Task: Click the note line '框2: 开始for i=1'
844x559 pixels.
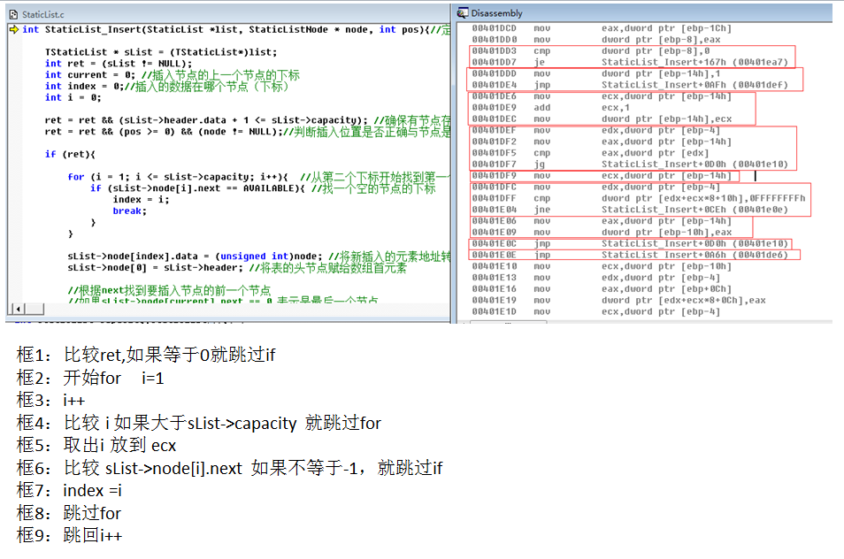Action: [x=90, y=378]
